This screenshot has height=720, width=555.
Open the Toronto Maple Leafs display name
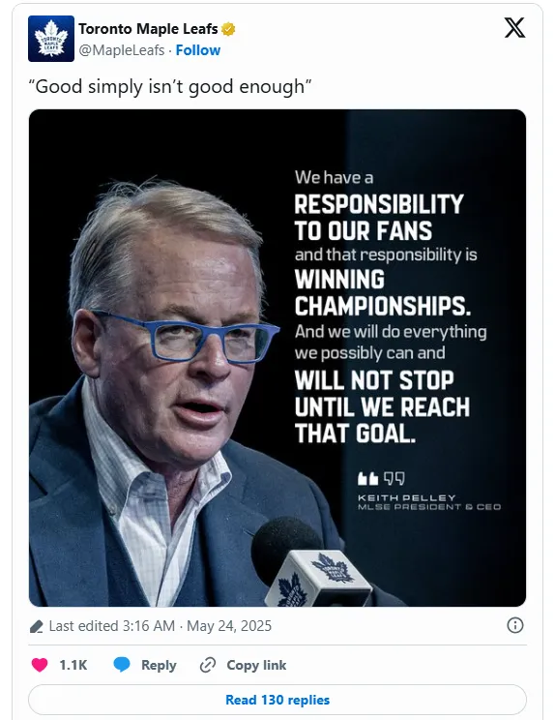pos(148,29)
